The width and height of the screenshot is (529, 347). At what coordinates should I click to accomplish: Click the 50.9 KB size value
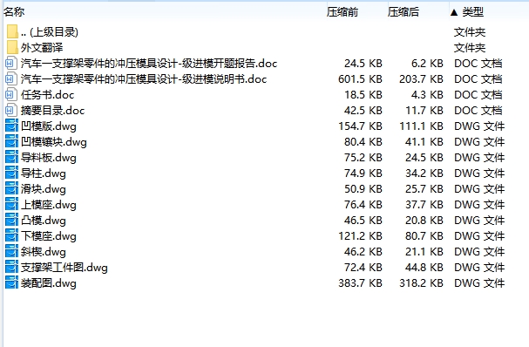pos(363,188)
